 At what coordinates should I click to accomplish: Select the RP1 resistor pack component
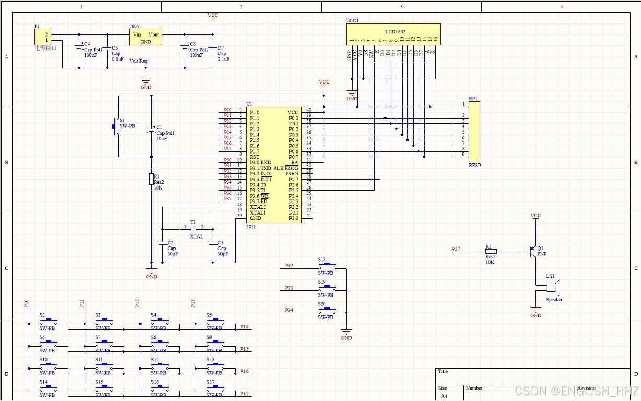pyautogui.click(x=474, y=132)
